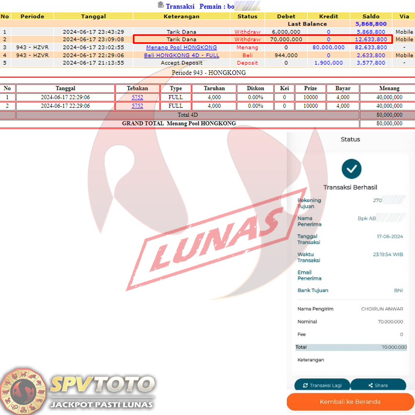
Task: Click the share icon on Share button
Action: pyautogui.click(x=371, y=386)
